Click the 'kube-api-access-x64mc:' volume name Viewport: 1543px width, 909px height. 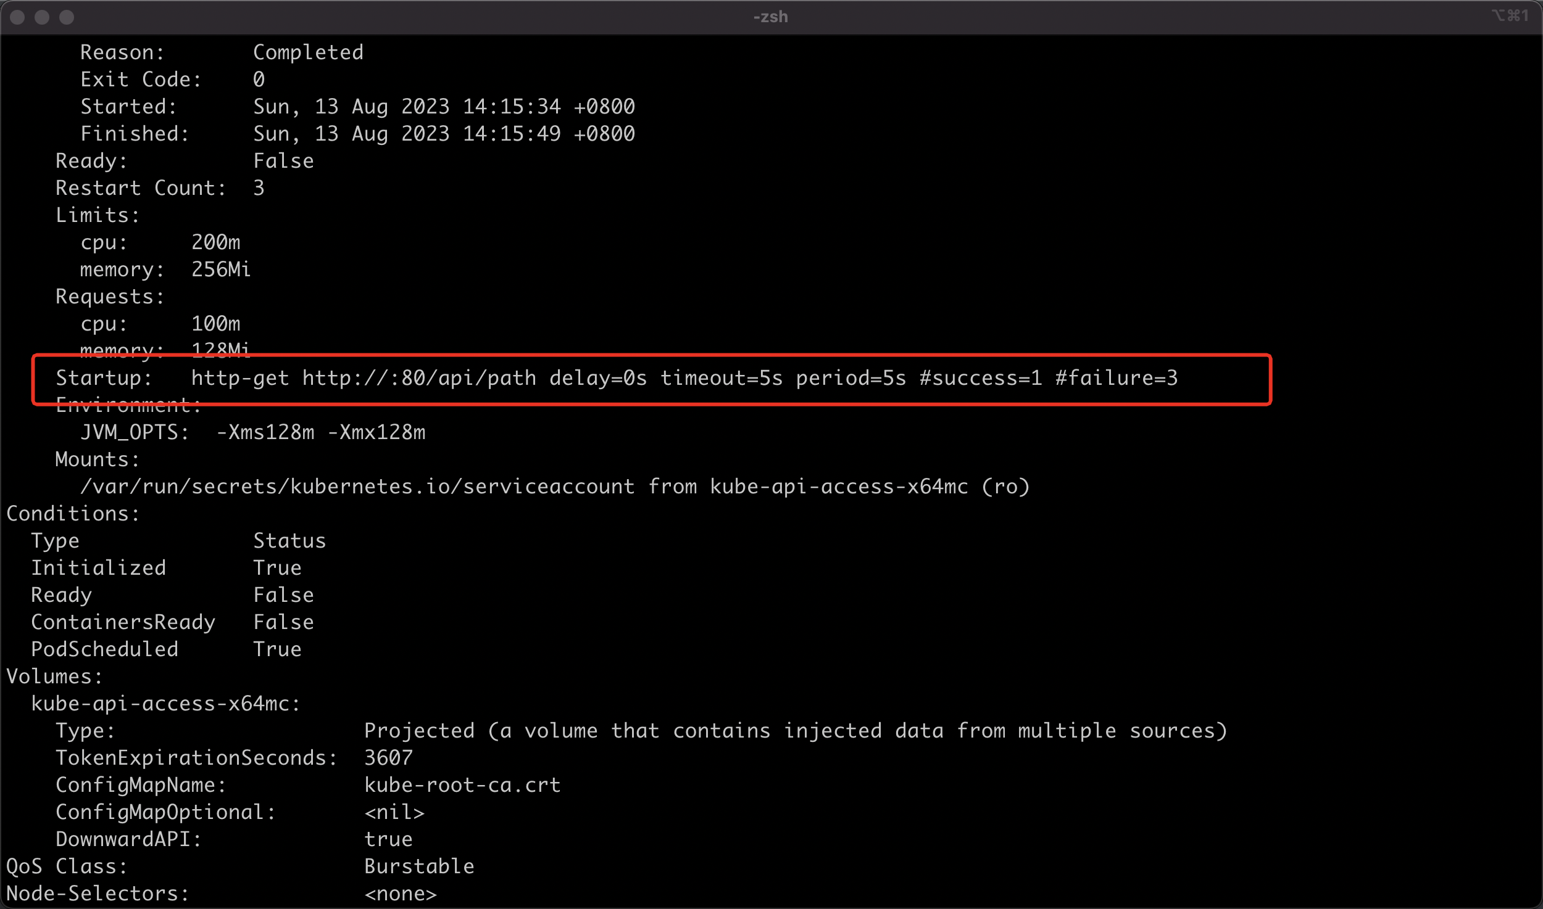165,704
